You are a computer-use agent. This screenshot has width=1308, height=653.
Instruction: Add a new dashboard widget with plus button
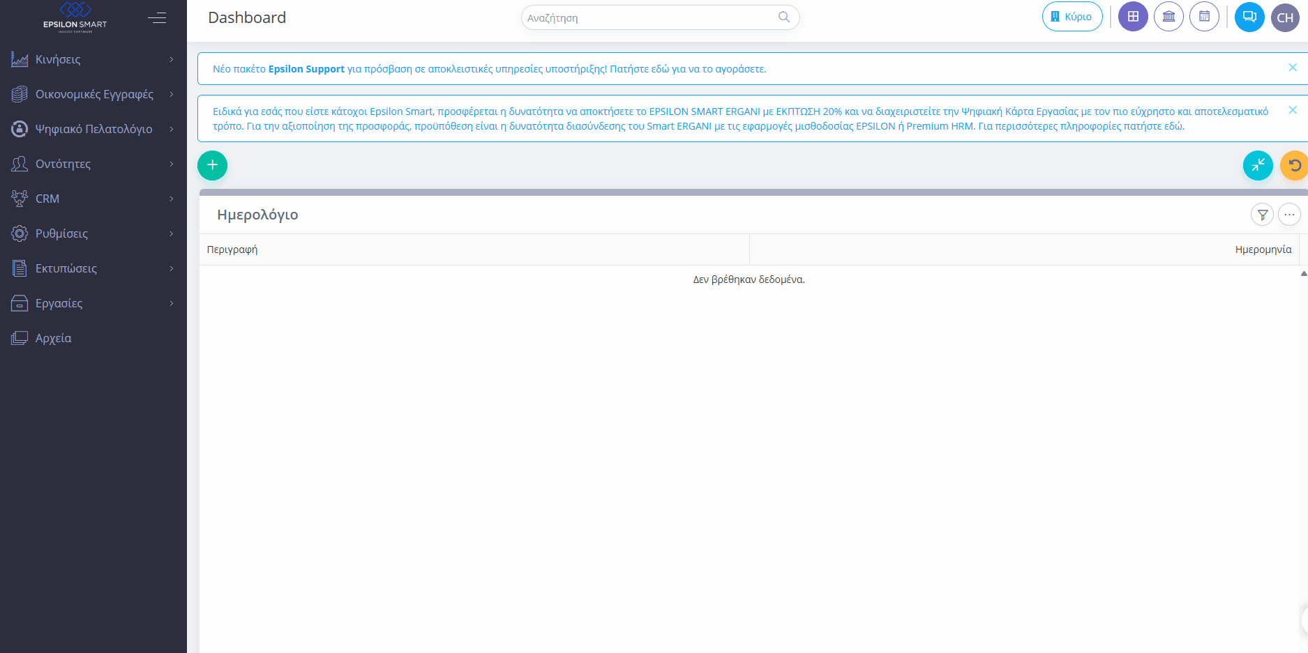pyautogui.click(x=213, y=165)
